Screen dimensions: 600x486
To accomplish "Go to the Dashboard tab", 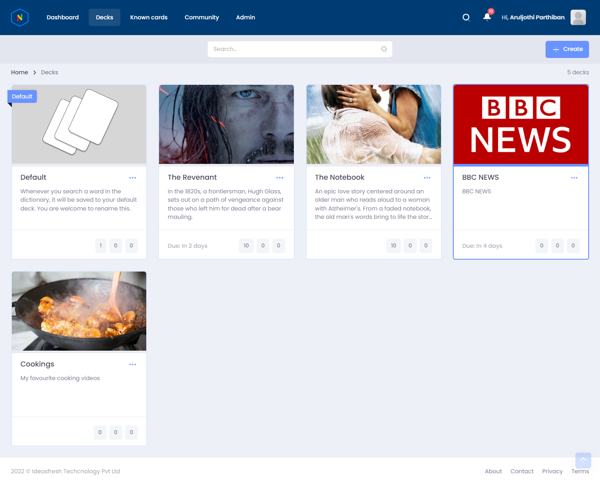I will click(x=63, y=18).
